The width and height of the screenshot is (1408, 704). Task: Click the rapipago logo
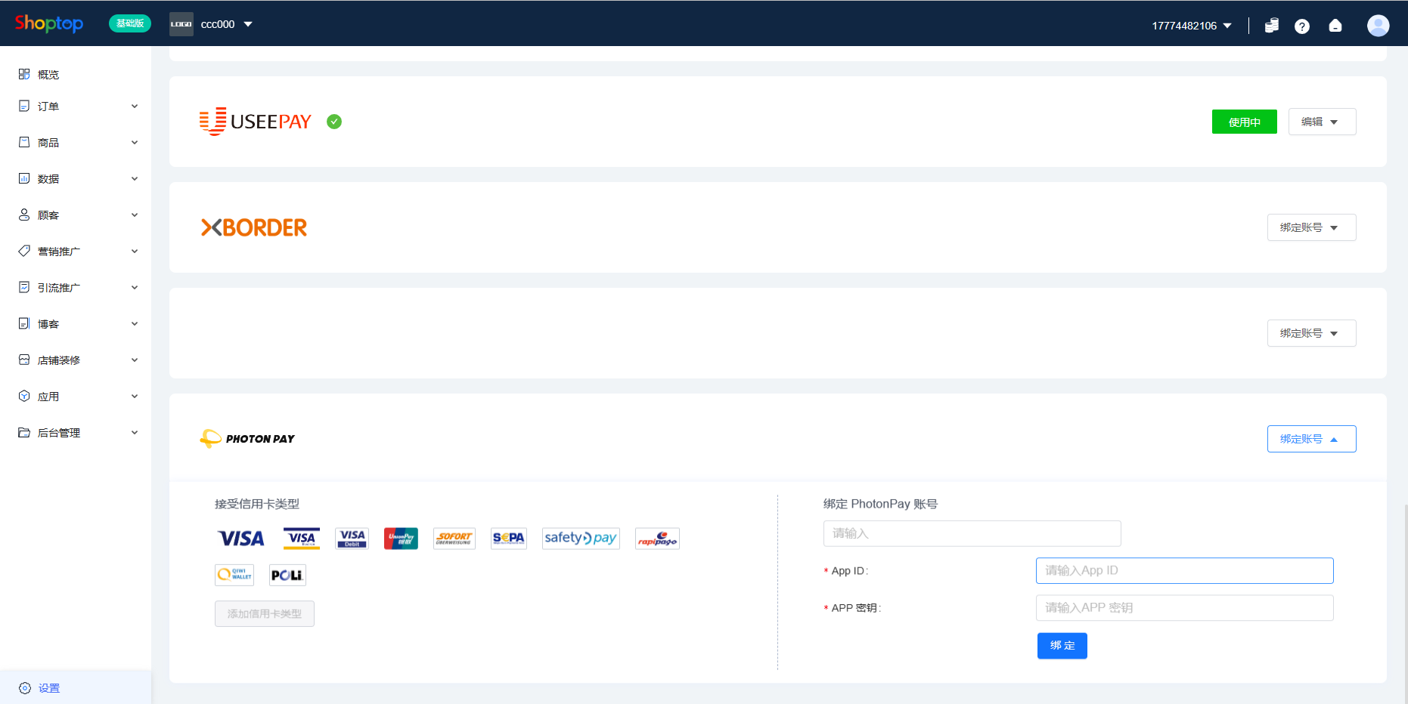(x=657, y=539)
